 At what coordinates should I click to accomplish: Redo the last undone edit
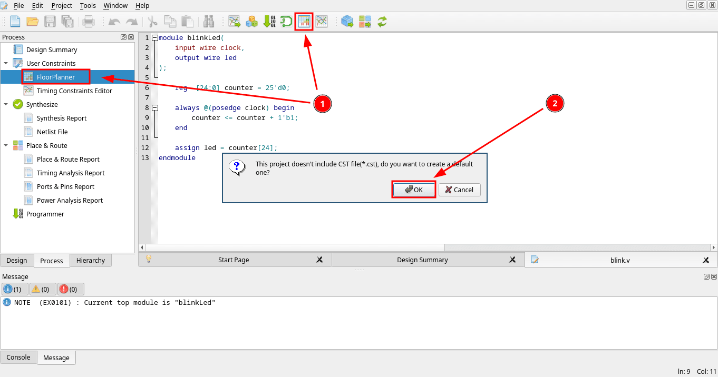pos(132,22)
